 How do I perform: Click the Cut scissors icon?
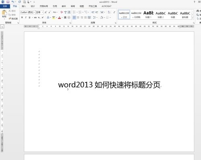(x=10, y=11)
